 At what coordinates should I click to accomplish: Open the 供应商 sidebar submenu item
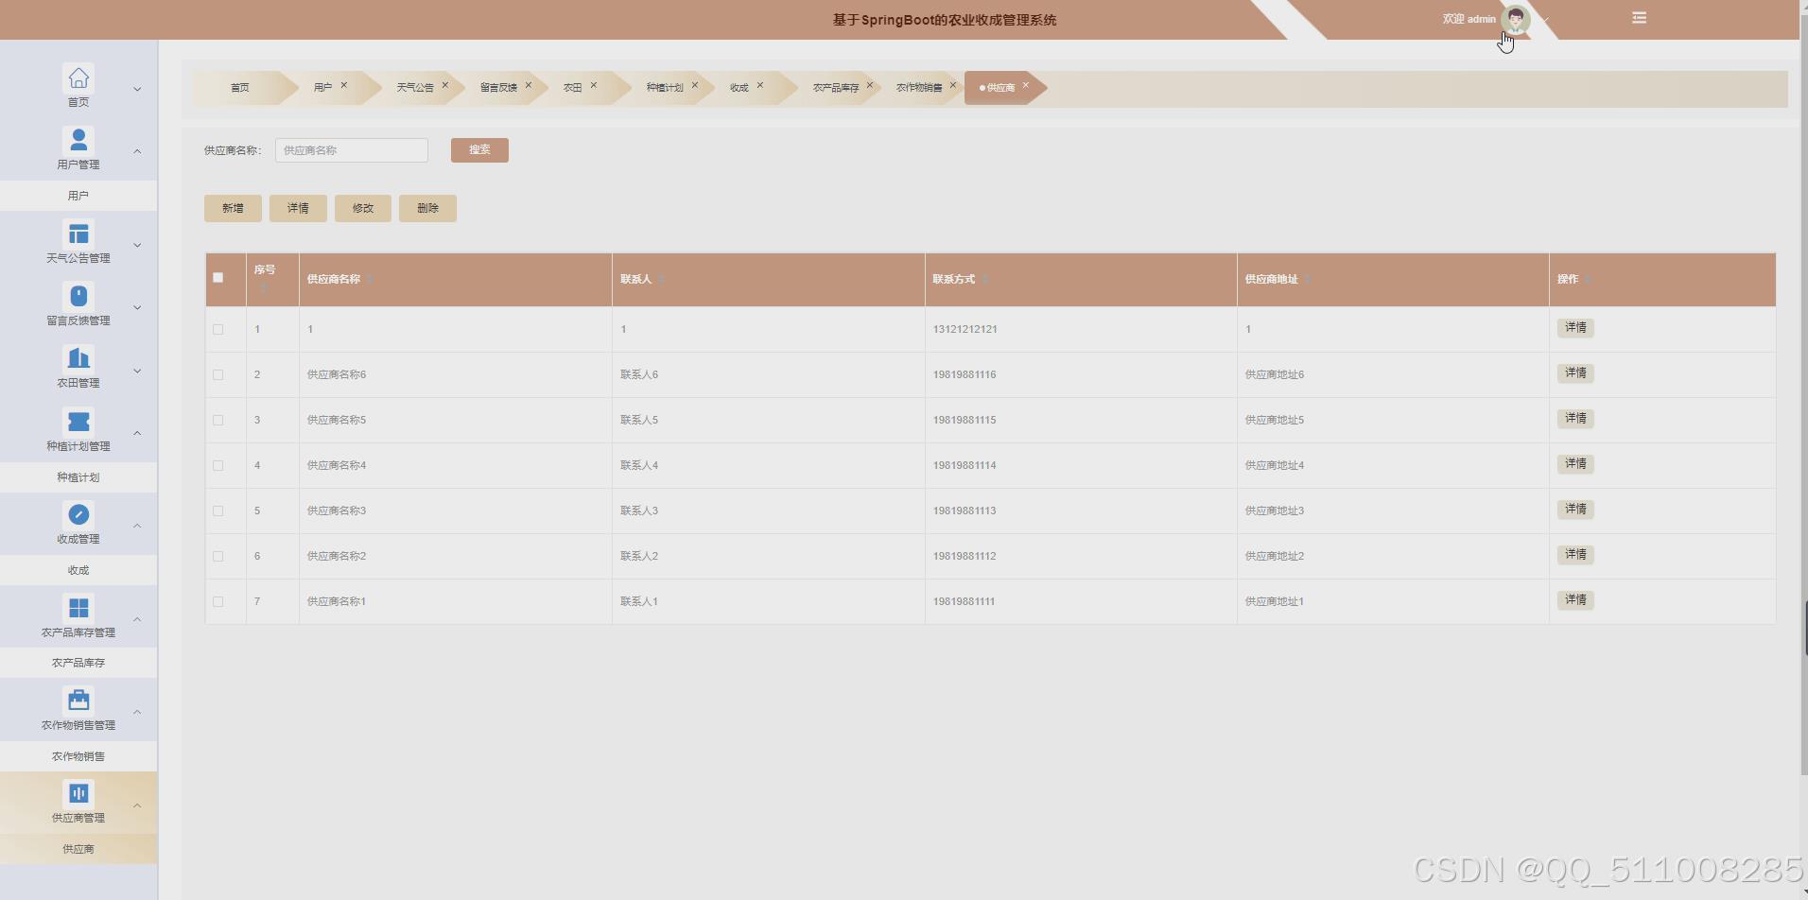click(x=78, y=849)
